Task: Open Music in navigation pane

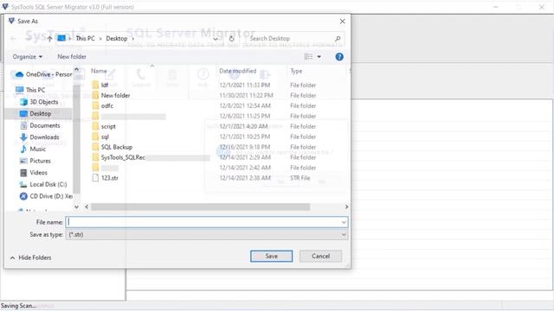Action: click(x=33, y=149)
